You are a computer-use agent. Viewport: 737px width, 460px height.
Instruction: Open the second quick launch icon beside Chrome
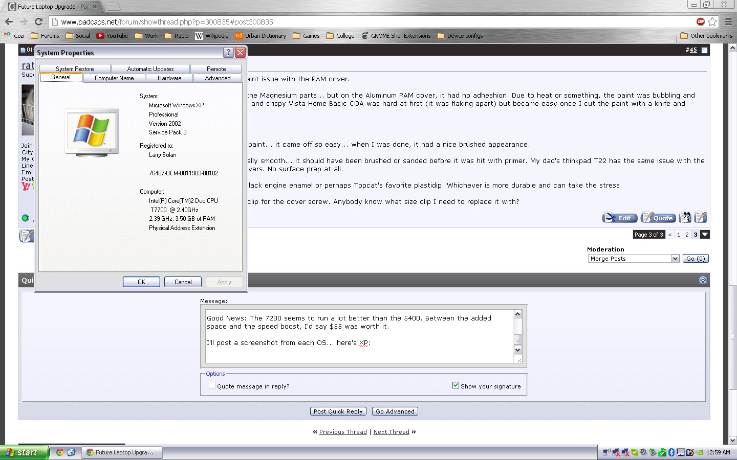[x=71, y=452]
